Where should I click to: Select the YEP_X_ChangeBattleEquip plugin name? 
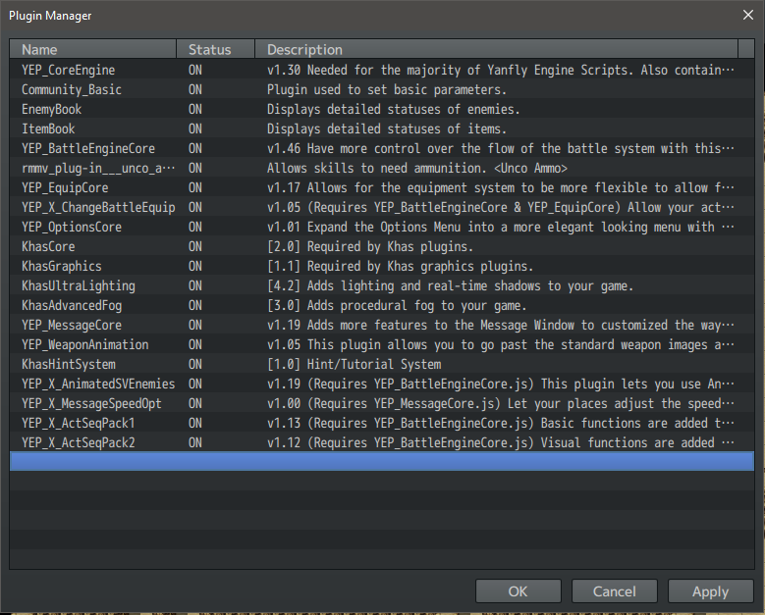pyautogui.click(x=98, y=207)
